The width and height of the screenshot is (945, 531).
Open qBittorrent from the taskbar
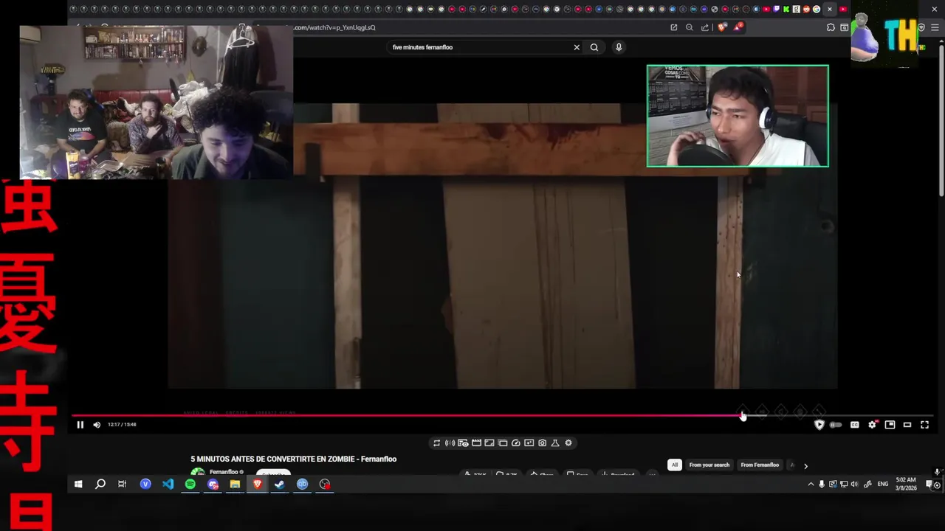click(302, 484)
